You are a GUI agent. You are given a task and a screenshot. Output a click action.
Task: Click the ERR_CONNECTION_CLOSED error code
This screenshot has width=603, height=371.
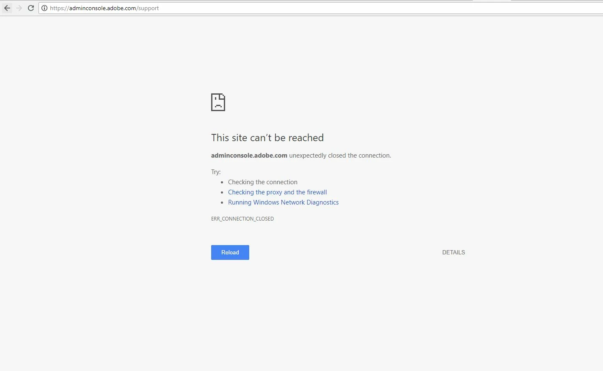pyautogui.click(x=242, y=219)
